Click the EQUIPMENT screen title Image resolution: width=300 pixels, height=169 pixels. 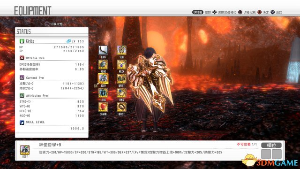(x=33, y=10)
